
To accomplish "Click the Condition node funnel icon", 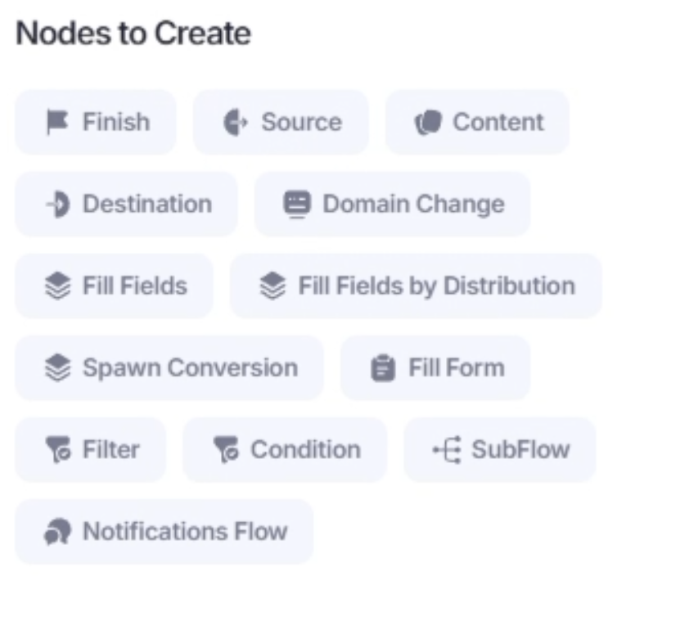I will [x=225, y=449].
